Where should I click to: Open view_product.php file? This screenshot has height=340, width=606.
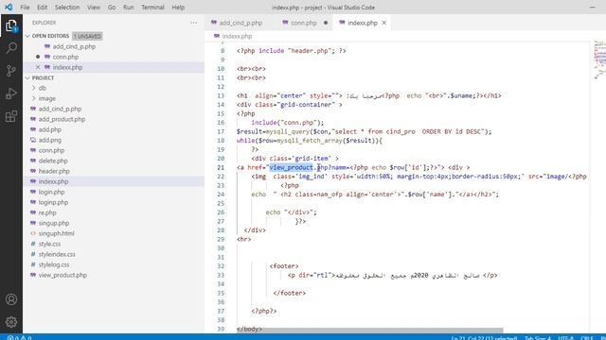tap(62, 275)
